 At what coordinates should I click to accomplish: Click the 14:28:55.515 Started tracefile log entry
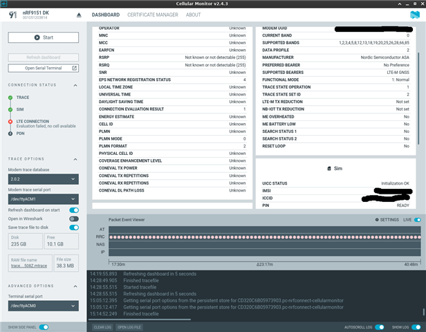123,287
